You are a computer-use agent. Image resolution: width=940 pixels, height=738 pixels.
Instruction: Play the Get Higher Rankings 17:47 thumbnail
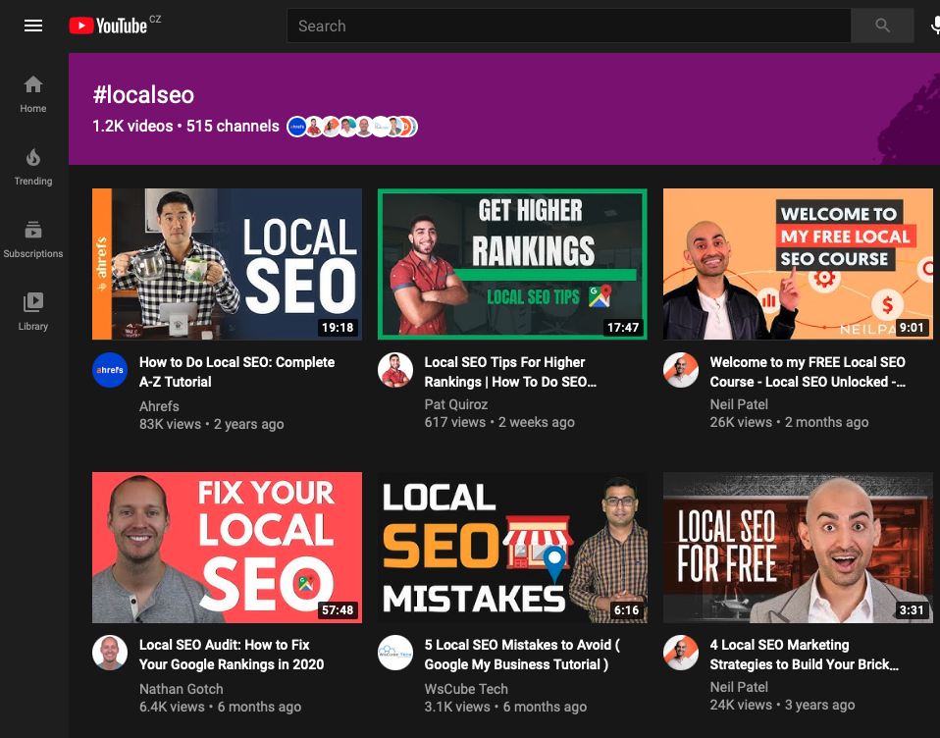click(512, 264)
